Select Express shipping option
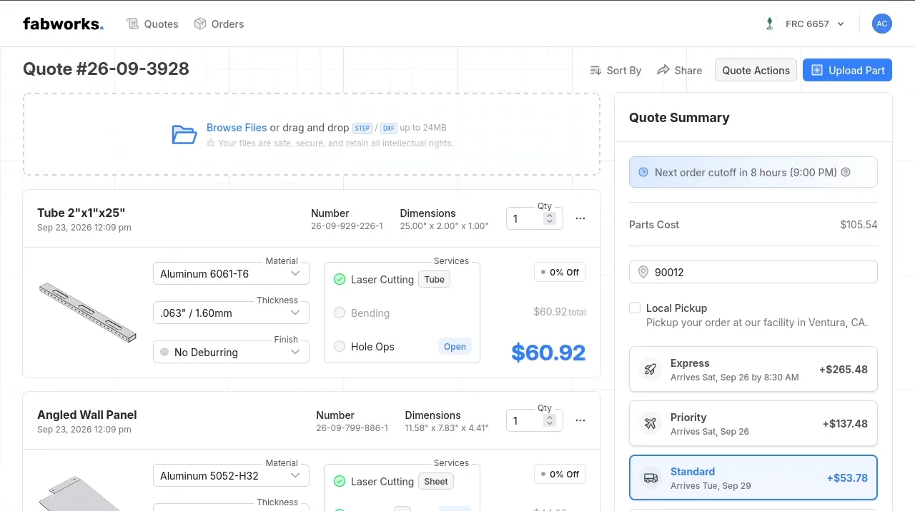This screenshot has width=915, height=511. [x=753, y=369]
